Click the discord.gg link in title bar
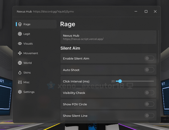Image resolution: width=169 pixels, height=130 pixels. (54, 11)
